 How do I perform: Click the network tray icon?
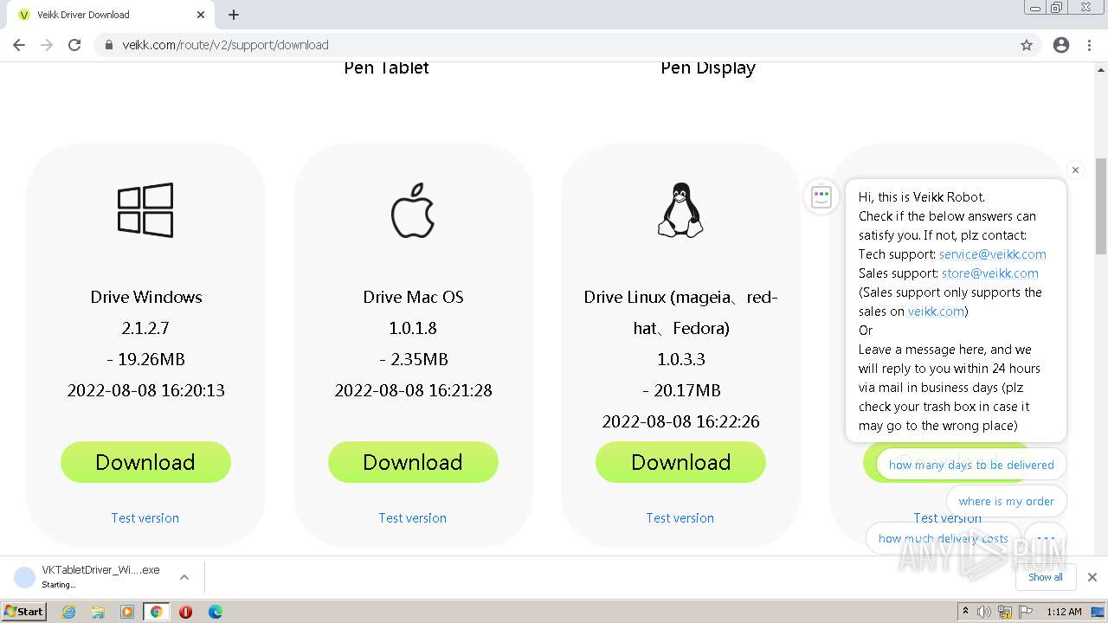[x=1005, y=612]
